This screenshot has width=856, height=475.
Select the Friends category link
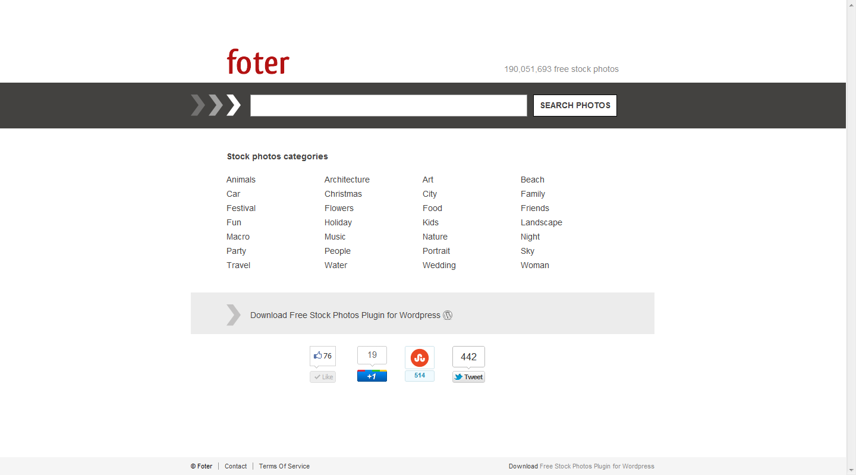(535, 208)
